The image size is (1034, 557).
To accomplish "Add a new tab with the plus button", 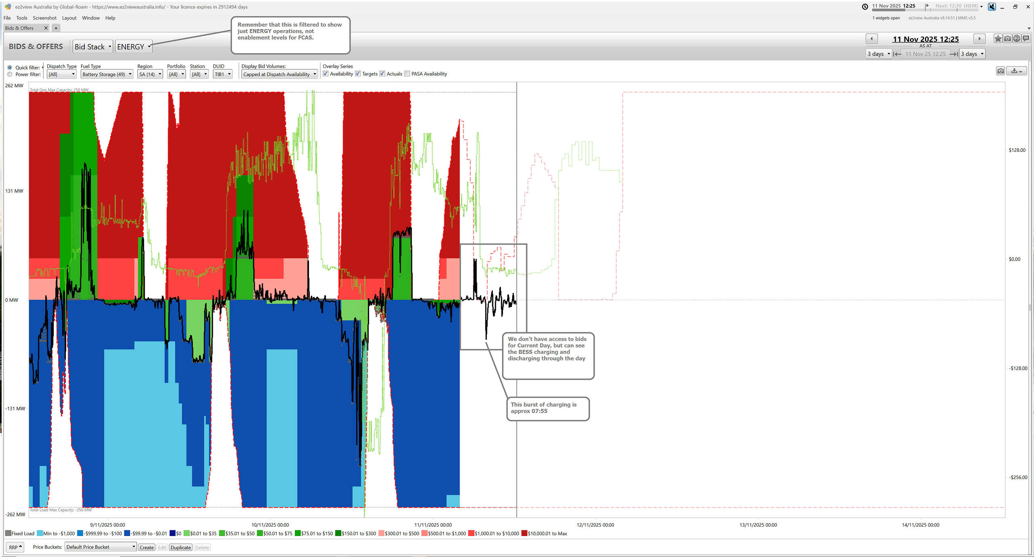I will 56,28.
